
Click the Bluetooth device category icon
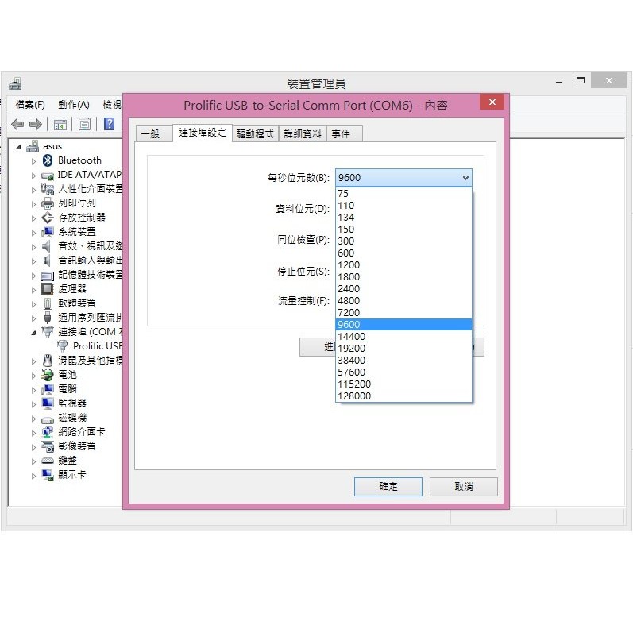(48, 160)
